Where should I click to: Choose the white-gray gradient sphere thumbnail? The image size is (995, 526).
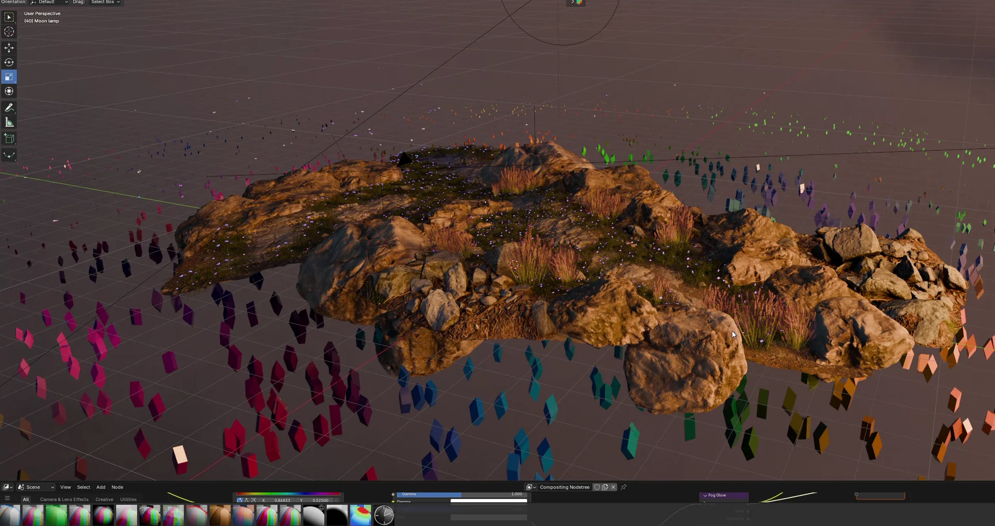[314, 516]
